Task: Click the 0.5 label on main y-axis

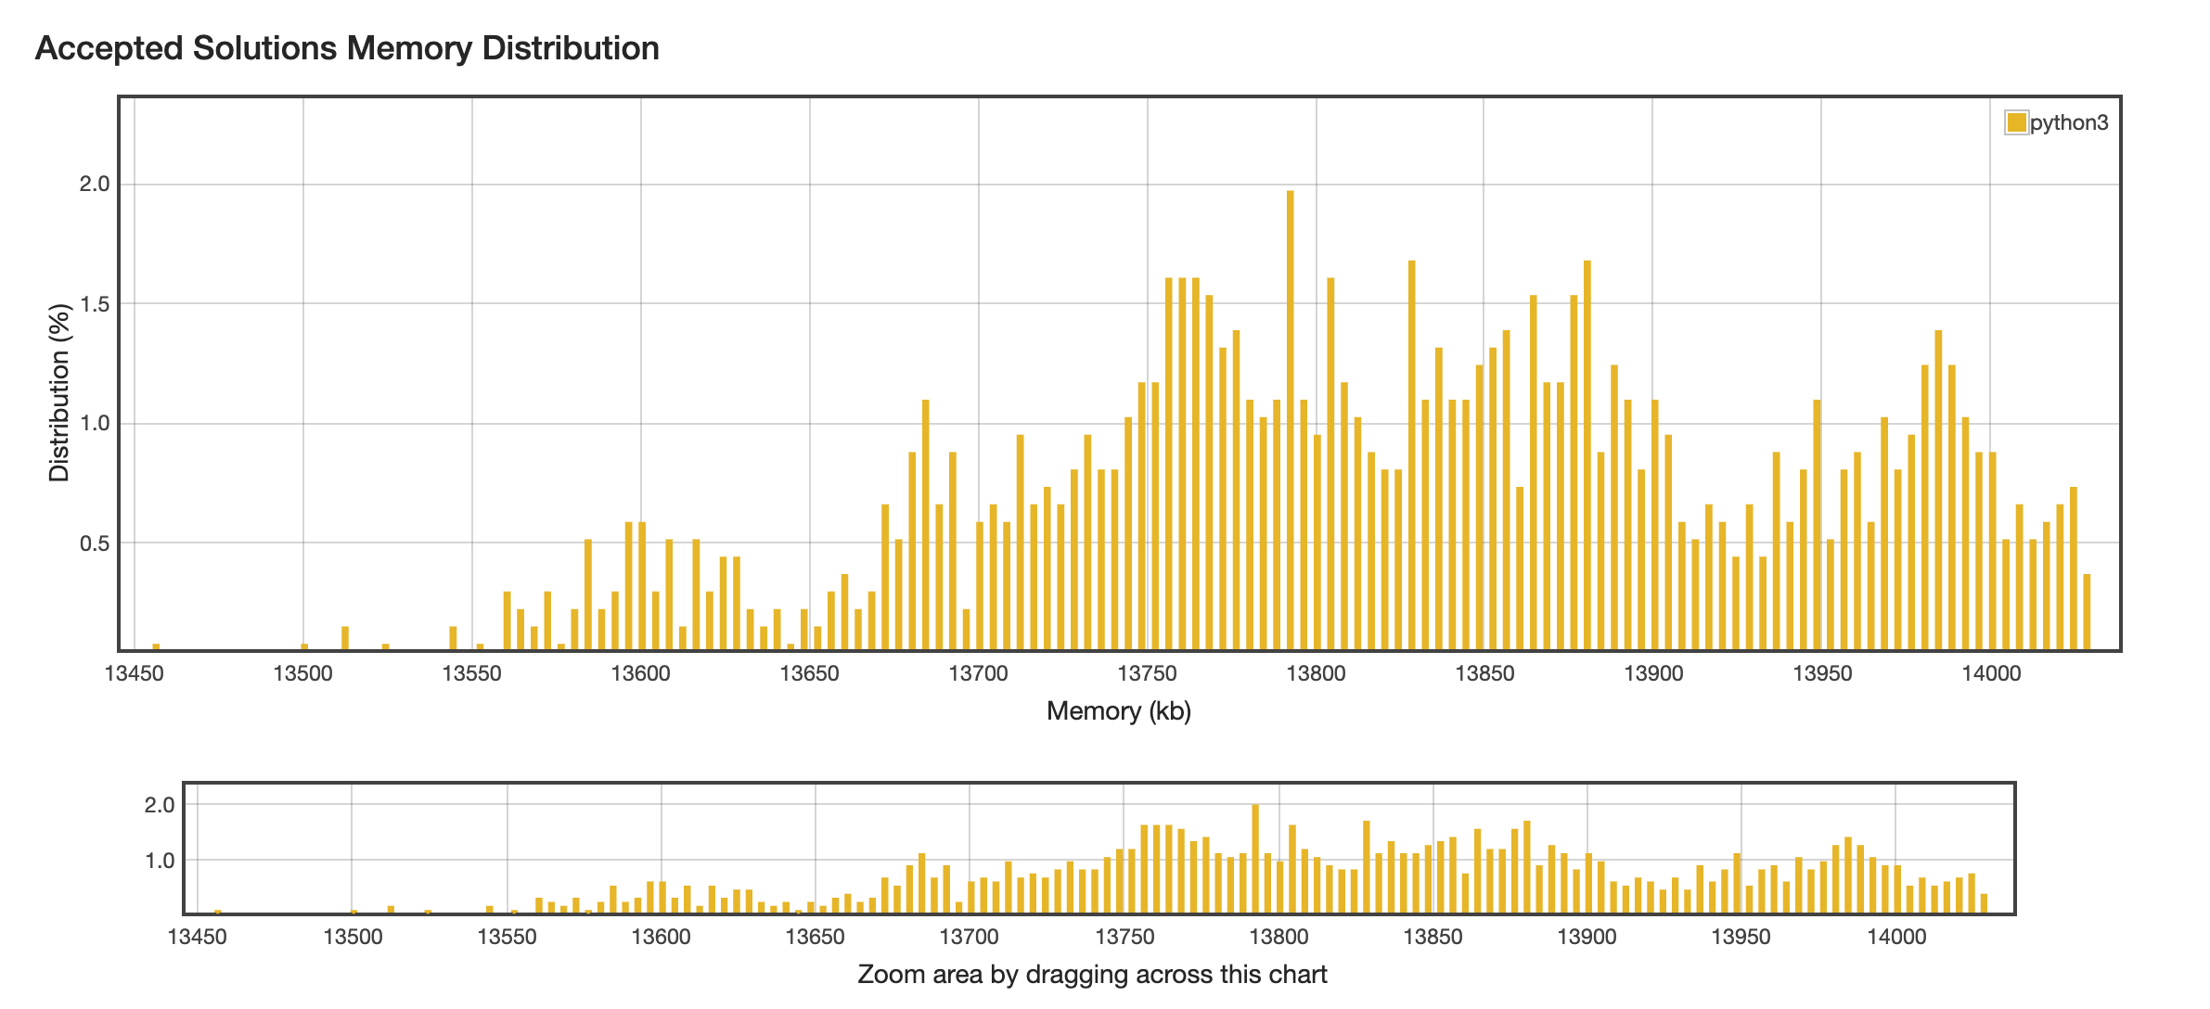Action: 94,543
